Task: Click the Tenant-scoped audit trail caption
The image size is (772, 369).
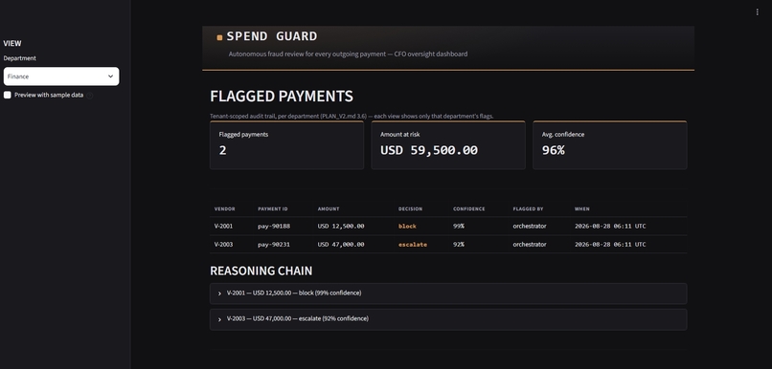Action: 352,117
